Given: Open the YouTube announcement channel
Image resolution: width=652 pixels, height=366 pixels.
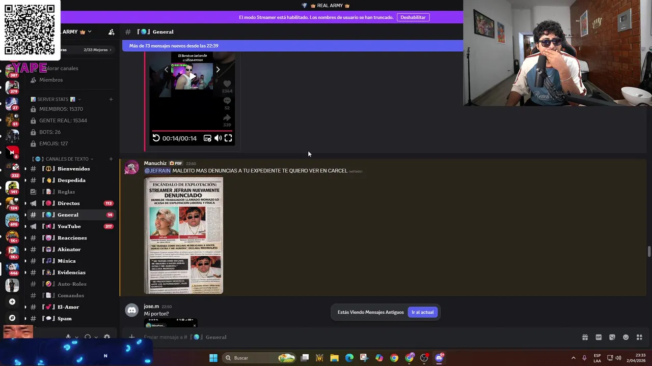Looking at the screenshot, I should pos(71,226).
